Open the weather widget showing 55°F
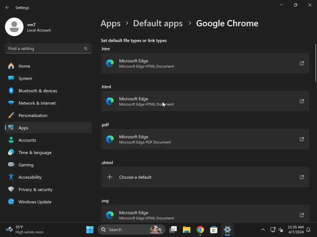Image resolution: width=317 pixels, height=237 pixels. [24, 230]
